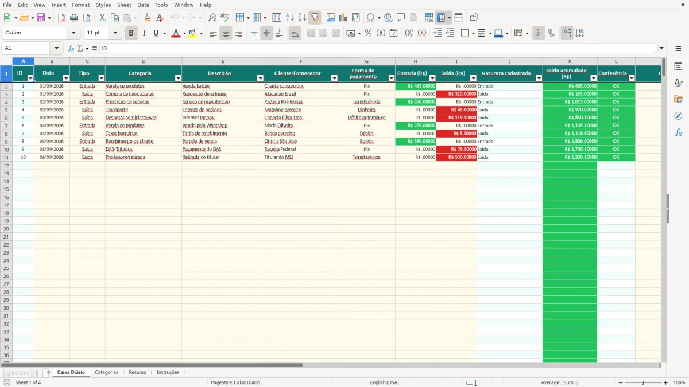The height and width of the screenshot is (387, 689).
Task: Format cells as percent
Action: pyautogui.click(x=368, y=33)
